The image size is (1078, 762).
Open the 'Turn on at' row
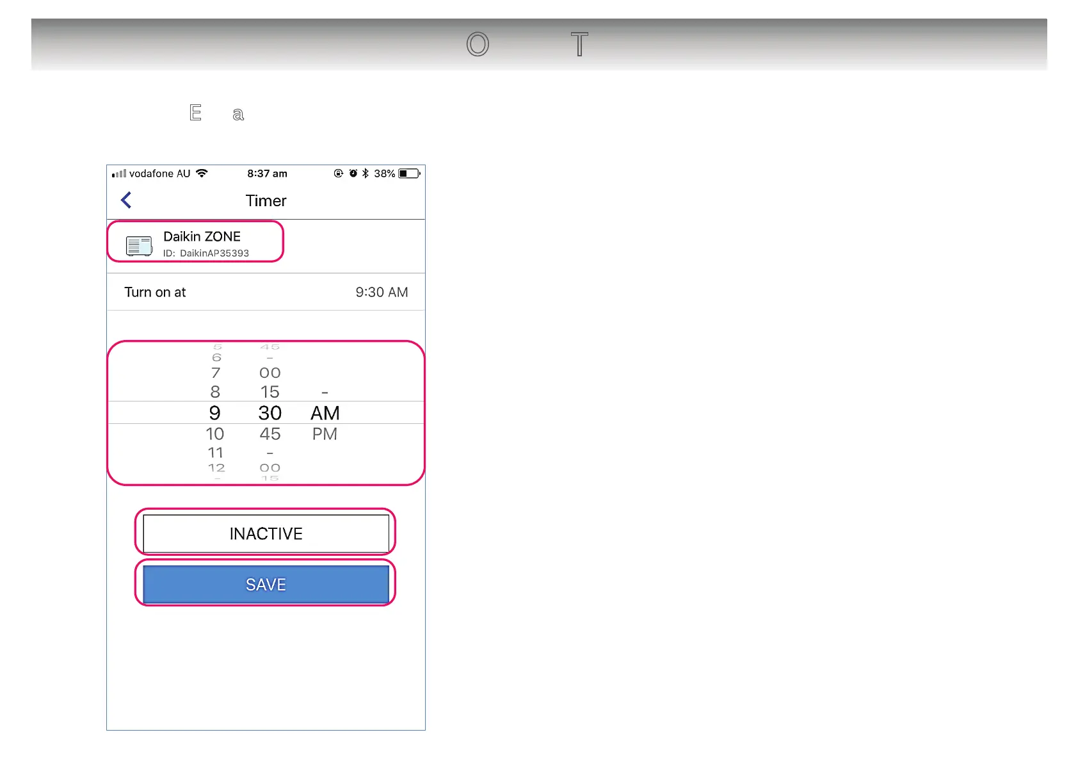point(266,292)
